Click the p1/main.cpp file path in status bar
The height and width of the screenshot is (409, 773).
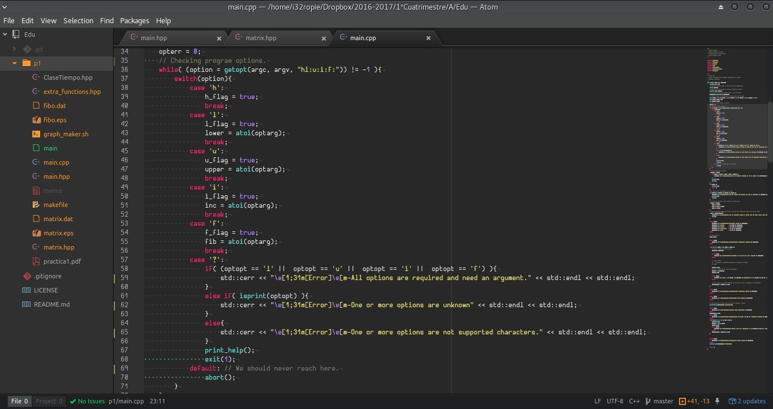click(x=126, y=401)
